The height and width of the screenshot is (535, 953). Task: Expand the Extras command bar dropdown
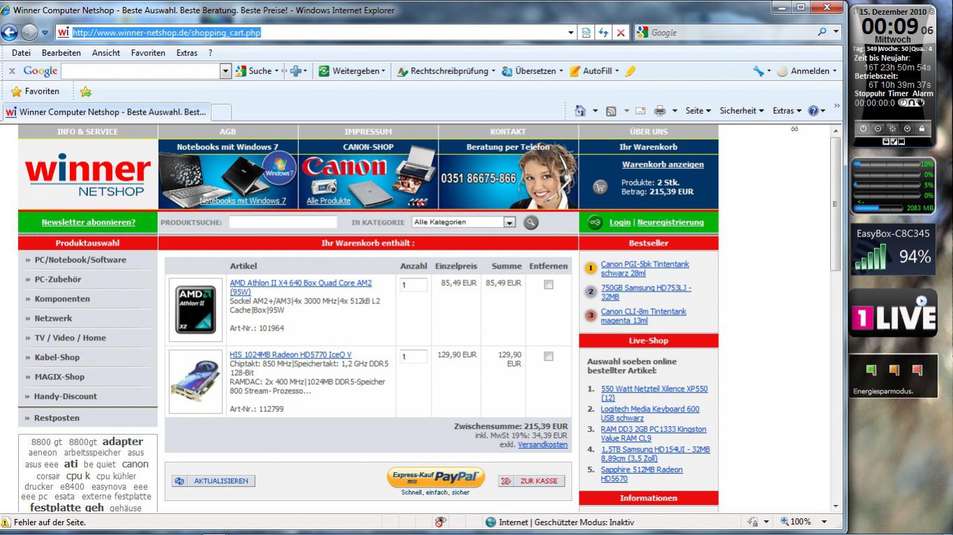click(x=788, y=111)
